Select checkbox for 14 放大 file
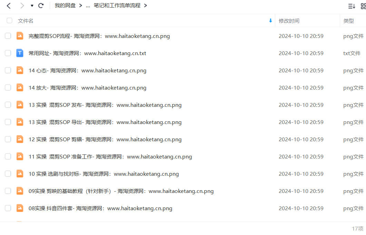This screenshot has height=235, width=366. pos(8,88)
